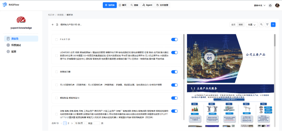Toggle the 智能制造 chunk switch
The image size is (282, 131).
coord(174,98)
